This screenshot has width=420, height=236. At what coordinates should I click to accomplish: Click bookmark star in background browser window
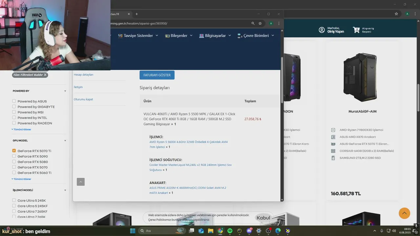396,14
